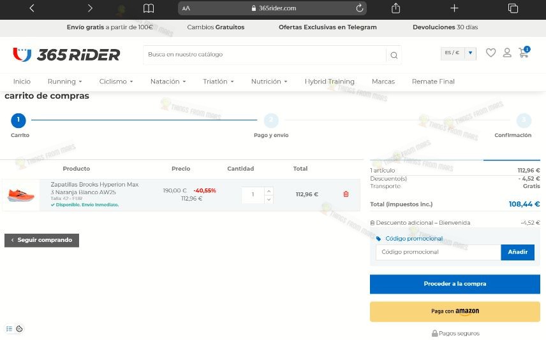Viewport: 546px width, 340px height.
Task: Click Seguir comprando button
Action: point(42,240)
